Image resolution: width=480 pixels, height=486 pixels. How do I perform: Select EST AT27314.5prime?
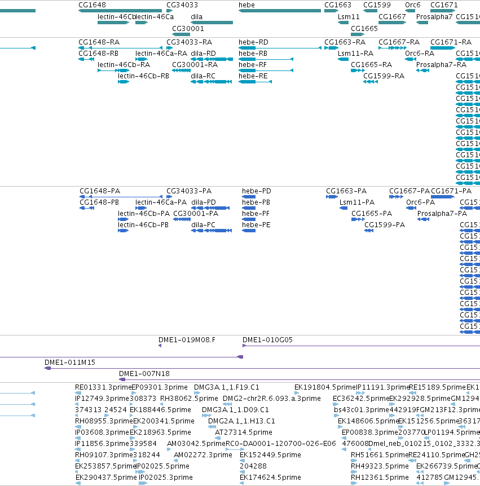[x=244, y=432]
